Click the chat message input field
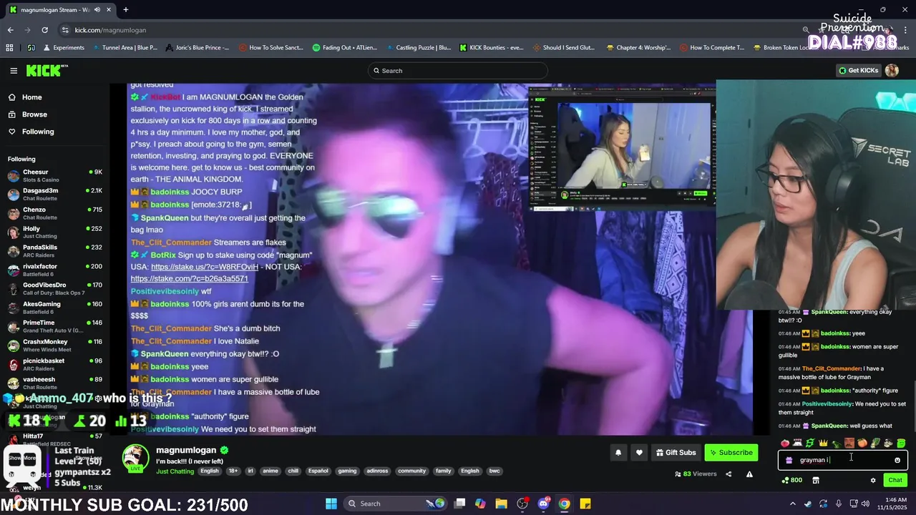The width and height of the screenshot is (916, 515). pos(842,460)
